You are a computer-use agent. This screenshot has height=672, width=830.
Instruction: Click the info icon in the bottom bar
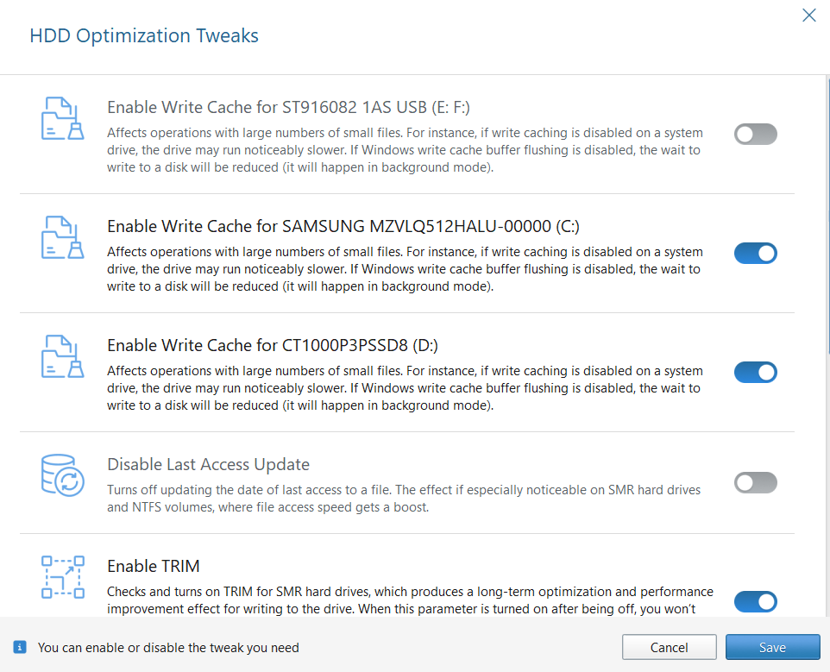point(19,646)
